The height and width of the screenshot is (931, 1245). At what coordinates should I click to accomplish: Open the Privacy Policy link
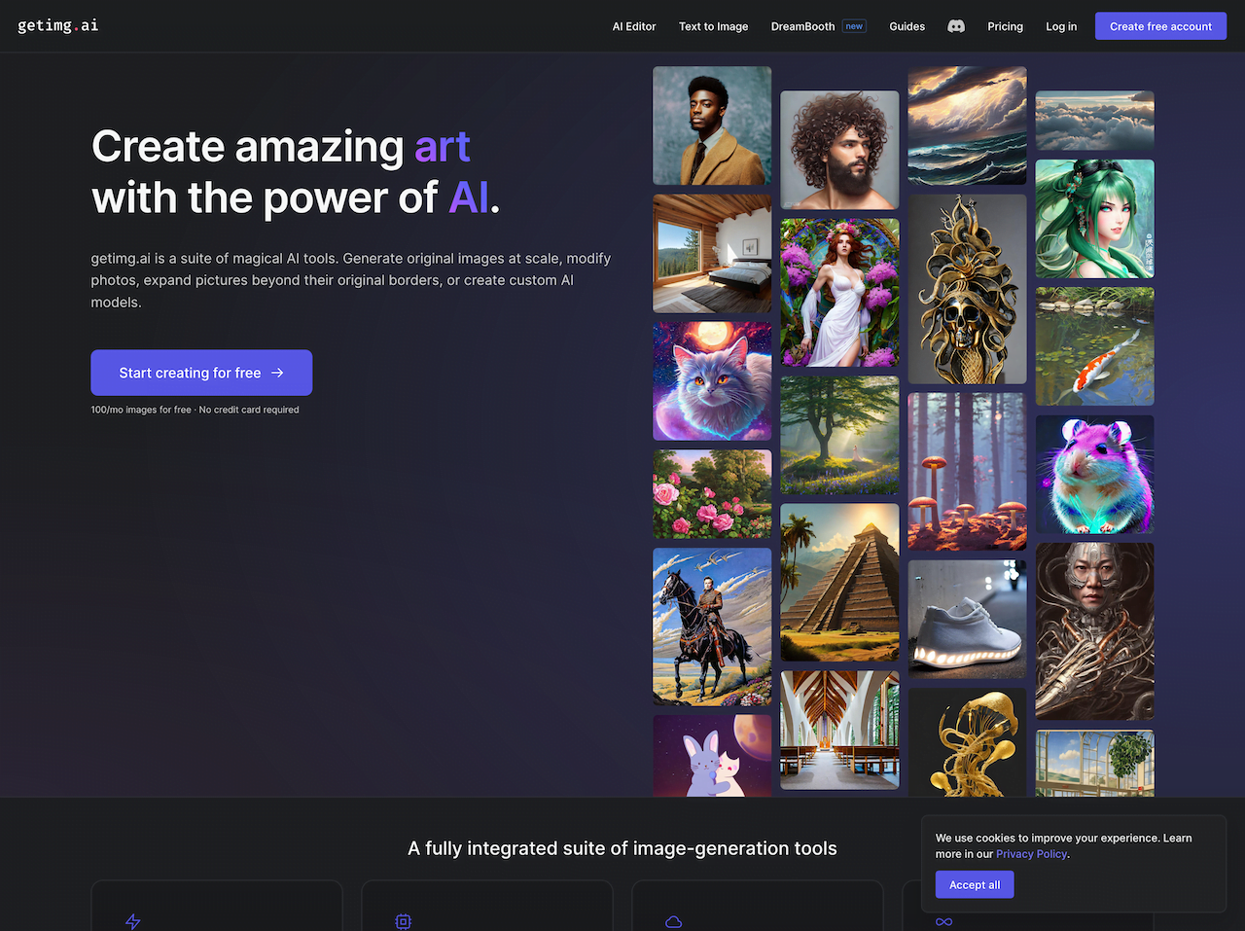tap(1031, 854)
